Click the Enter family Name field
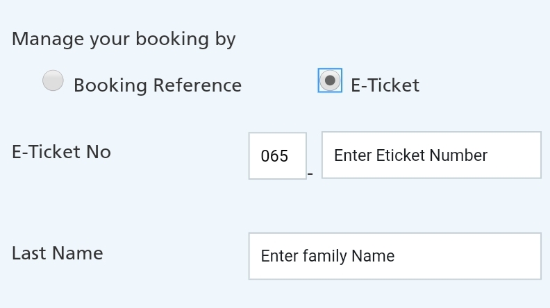Image resolution: width=550 pixels, height=308 pixels. (x=394, y=256)
